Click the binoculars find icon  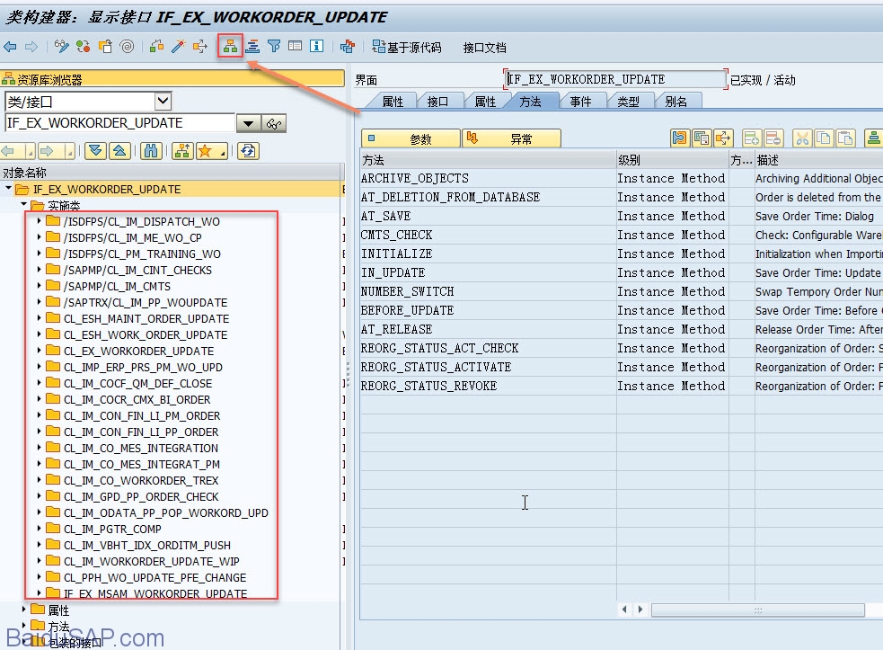click(x=151, y=150)
